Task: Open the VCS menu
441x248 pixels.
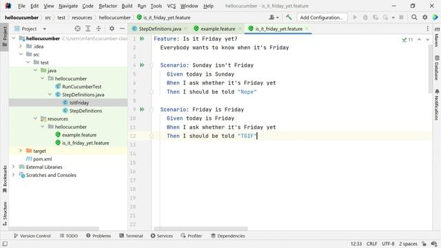Action: pyautogui.click(x=172, y=6)
